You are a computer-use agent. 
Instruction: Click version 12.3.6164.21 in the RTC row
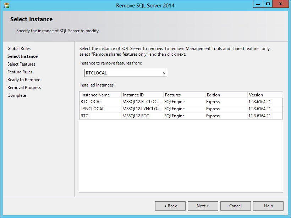265,116
